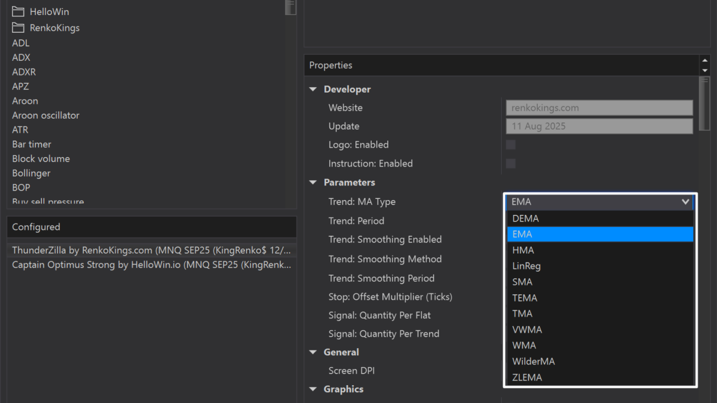Collapse the General section
717x403 pixels.
pos(313,353)
